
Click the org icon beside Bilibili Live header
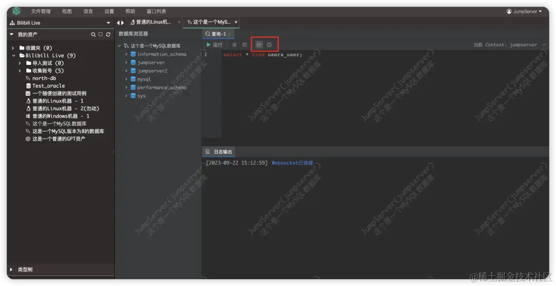point(12,23)
